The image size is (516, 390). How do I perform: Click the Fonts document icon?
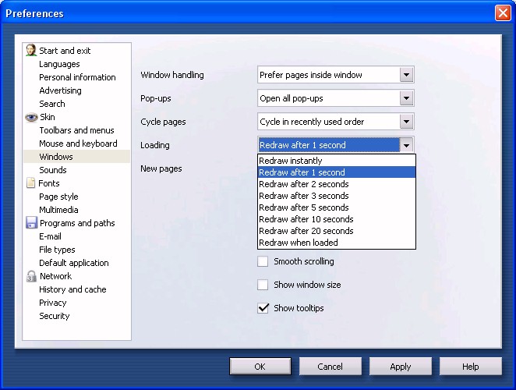pos(31,183)
